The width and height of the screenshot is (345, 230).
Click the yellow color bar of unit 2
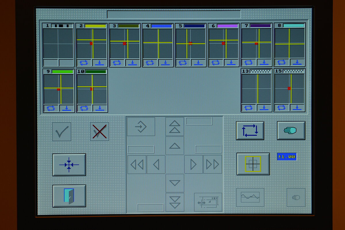point(95,26)
